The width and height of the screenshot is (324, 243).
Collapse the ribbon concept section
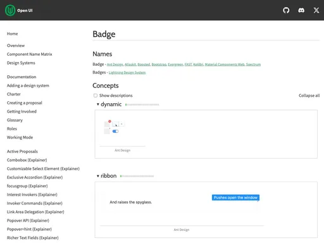[98, 176]
